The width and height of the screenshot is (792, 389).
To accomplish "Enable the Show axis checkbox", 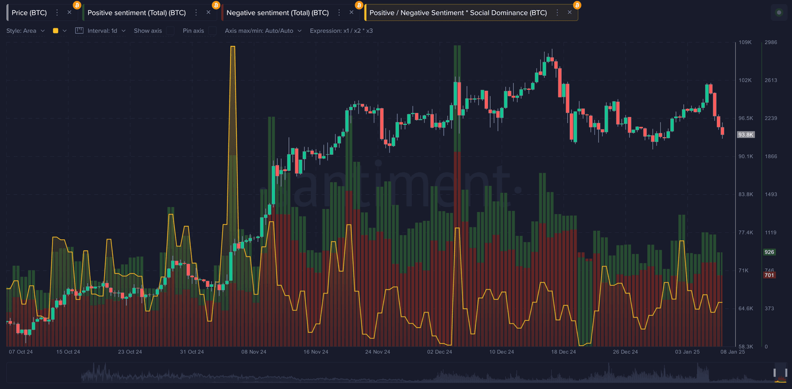I will (x=170, y=31).
